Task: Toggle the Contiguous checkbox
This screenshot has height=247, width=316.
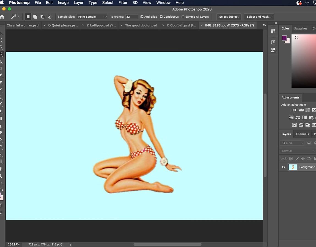Action: tap(161, 17)
